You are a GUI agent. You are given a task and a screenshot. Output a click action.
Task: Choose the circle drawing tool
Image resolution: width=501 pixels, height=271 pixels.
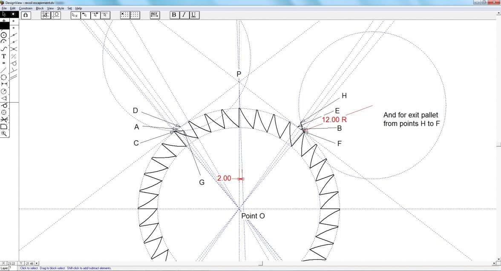pyautogui.click(x=4, y=35)
